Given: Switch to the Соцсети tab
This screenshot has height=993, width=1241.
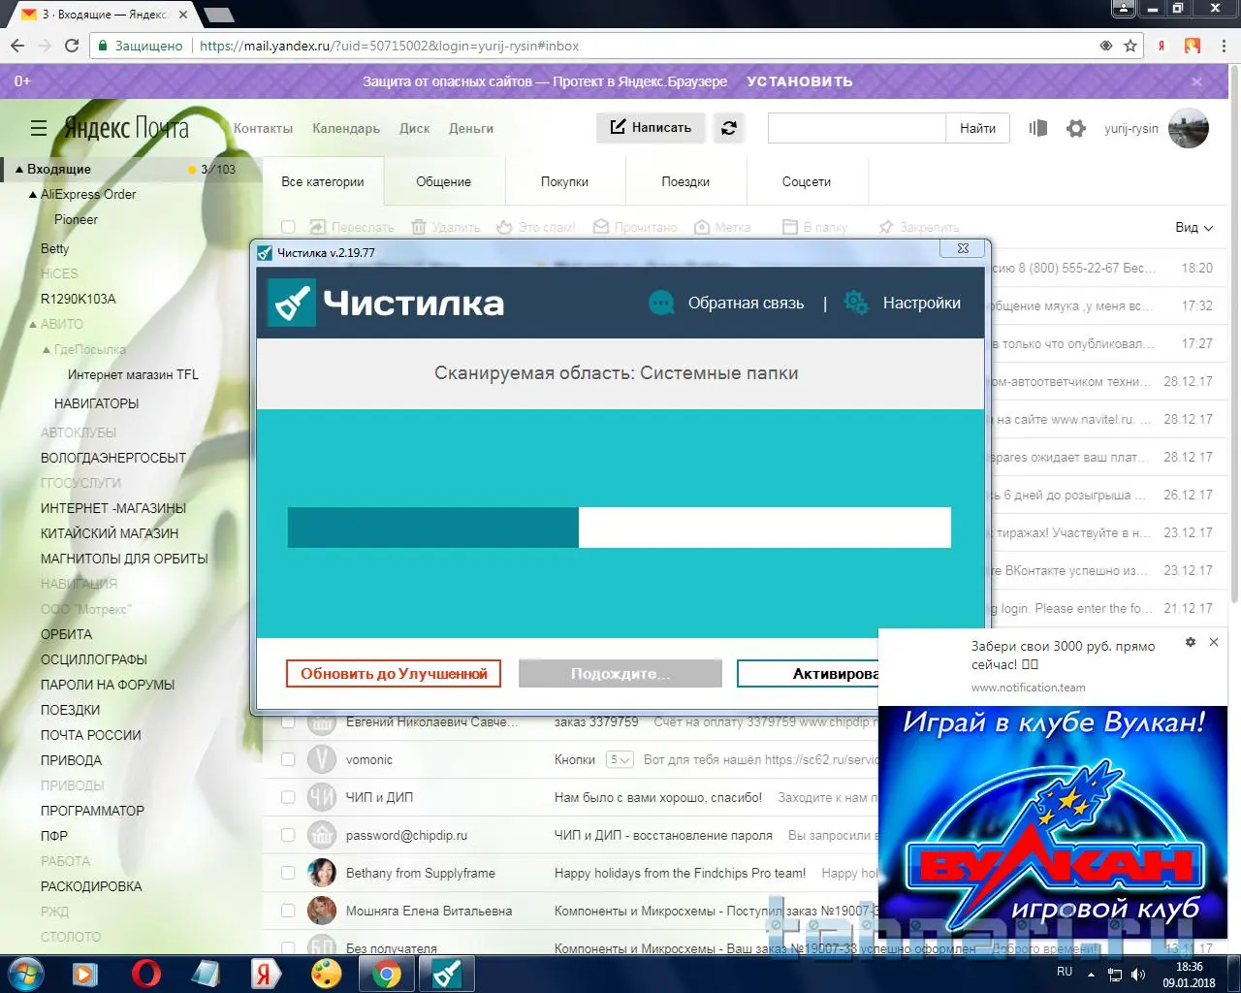Looking at the screenshot, I should coord(807,181).
